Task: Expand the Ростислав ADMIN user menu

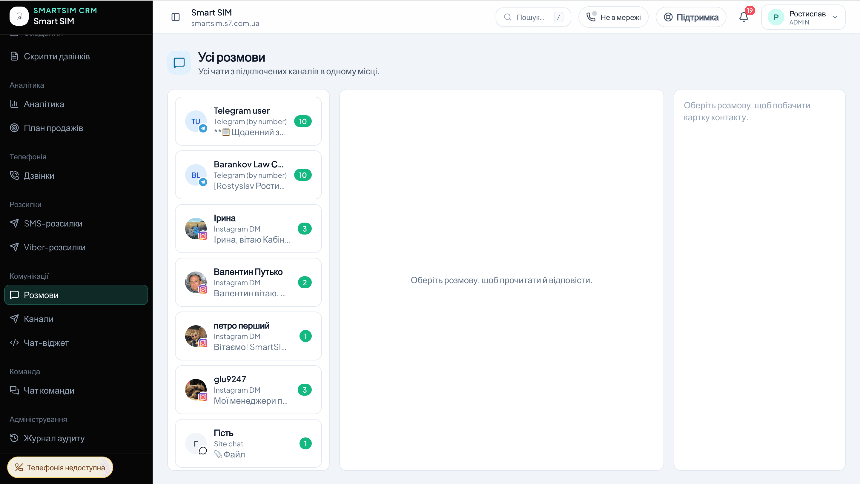Action: tap(803, 17)
